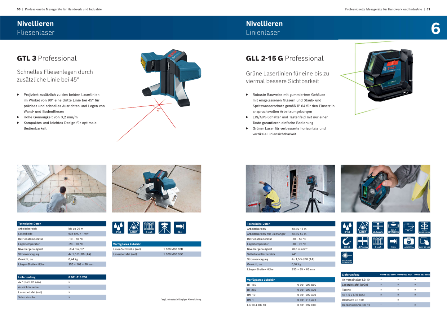This screenshot has height=316, width=447.
Task: Click the LB 10 magnet holder icon
Action: [x=347, y=243]
